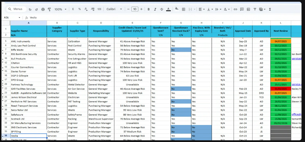Toggle strikethrough formatting
Viewport: 305px width, 142px height.
click(x=162, y=9)
